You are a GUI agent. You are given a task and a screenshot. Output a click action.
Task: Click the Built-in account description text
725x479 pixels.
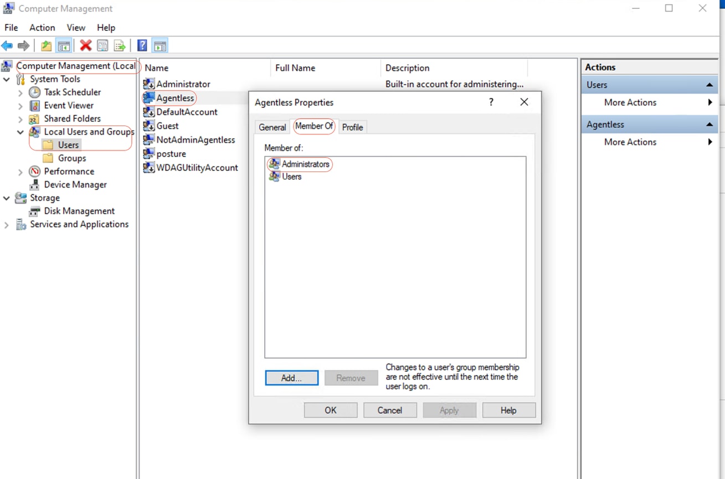click(454, 84)
